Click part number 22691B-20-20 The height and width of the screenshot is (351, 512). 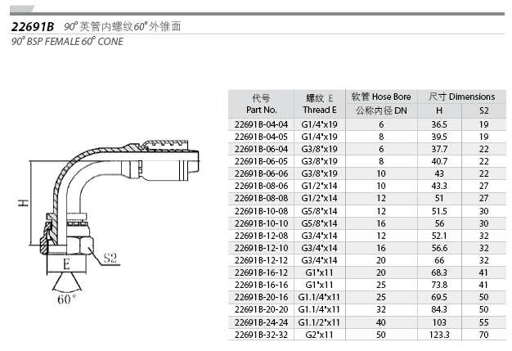point(261,309)
